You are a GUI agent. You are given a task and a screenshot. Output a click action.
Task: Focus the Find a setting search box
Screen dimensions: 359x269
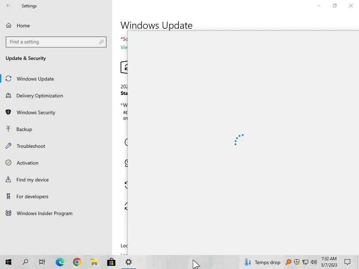[56, 42]
